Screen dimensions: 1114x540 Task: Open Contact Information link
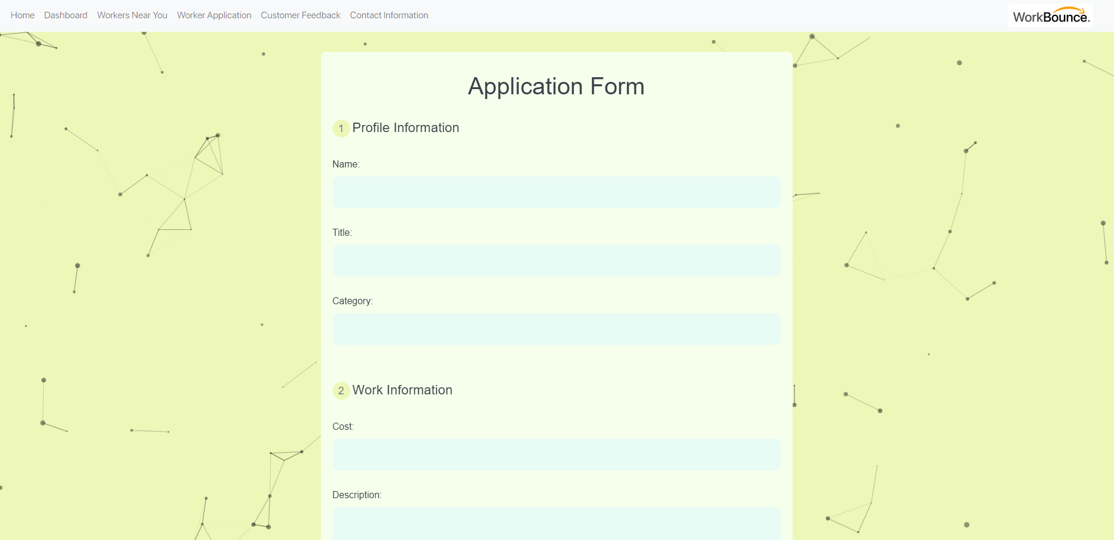pyautogui.click(x=389, y=15)
